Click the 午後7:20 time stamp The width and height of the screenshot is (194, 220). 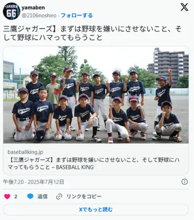pos(14,182)
